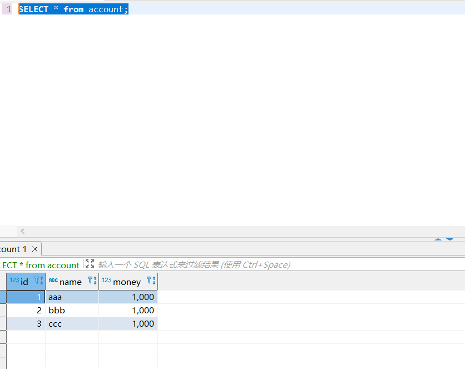
Task: Click the expand filter panel icon
Action: click(x=90, y=264)
